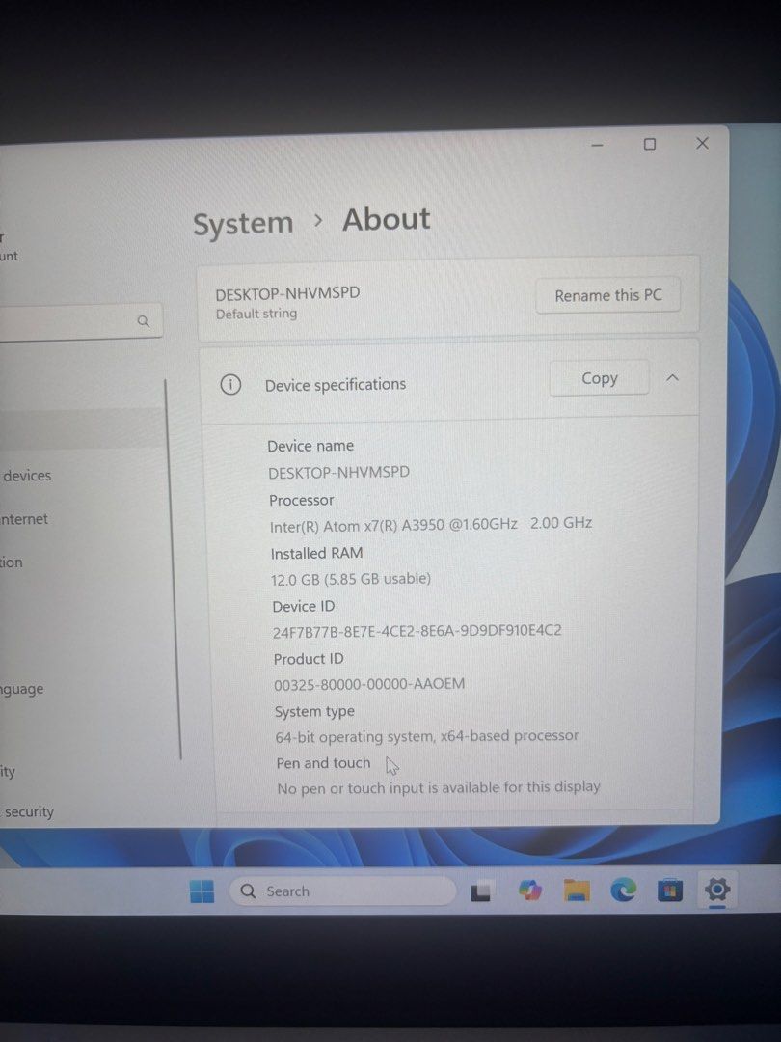Focus the settings search field
Viewport: 781px width, 1042px height.
[80, 321]
